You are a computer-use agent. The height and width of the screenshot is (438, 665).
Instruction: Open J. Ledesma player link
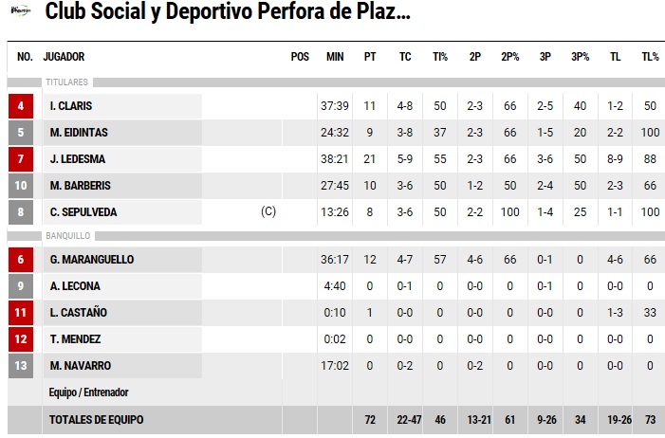click(x=75, y=159)
